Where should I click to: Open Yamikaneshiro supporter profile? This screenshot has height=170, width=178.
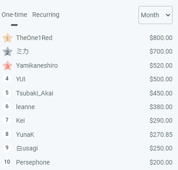pos(37,65)
